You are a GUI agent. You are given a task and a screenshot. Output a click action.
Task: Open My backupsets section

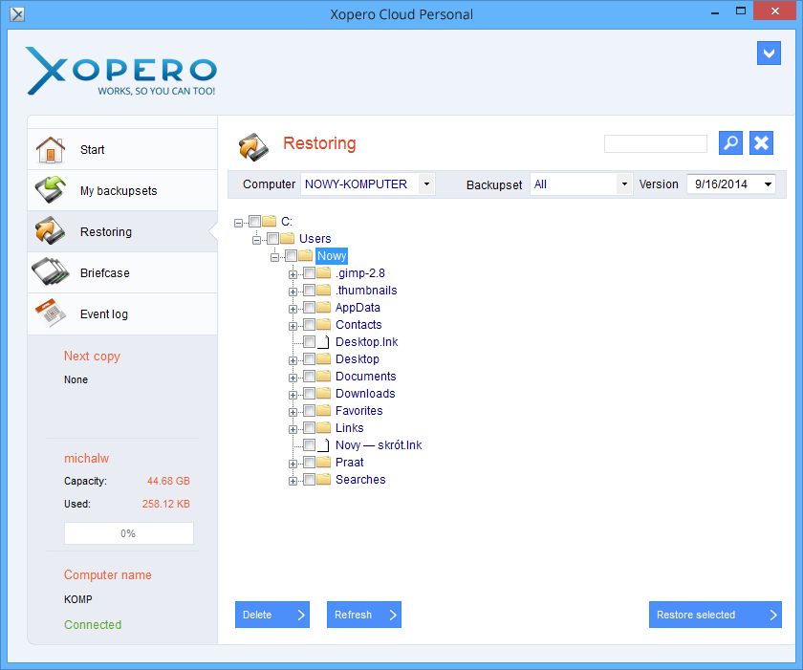point(122,190)
